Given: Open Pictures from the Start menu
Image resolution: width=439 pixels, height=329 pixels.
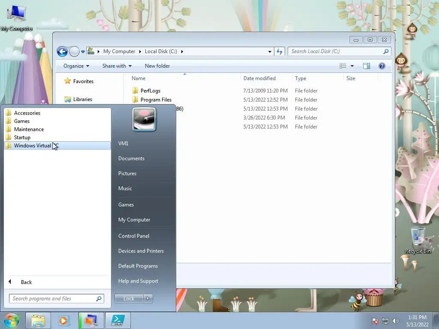Looking at the screenshot, I should pos(127,173).
